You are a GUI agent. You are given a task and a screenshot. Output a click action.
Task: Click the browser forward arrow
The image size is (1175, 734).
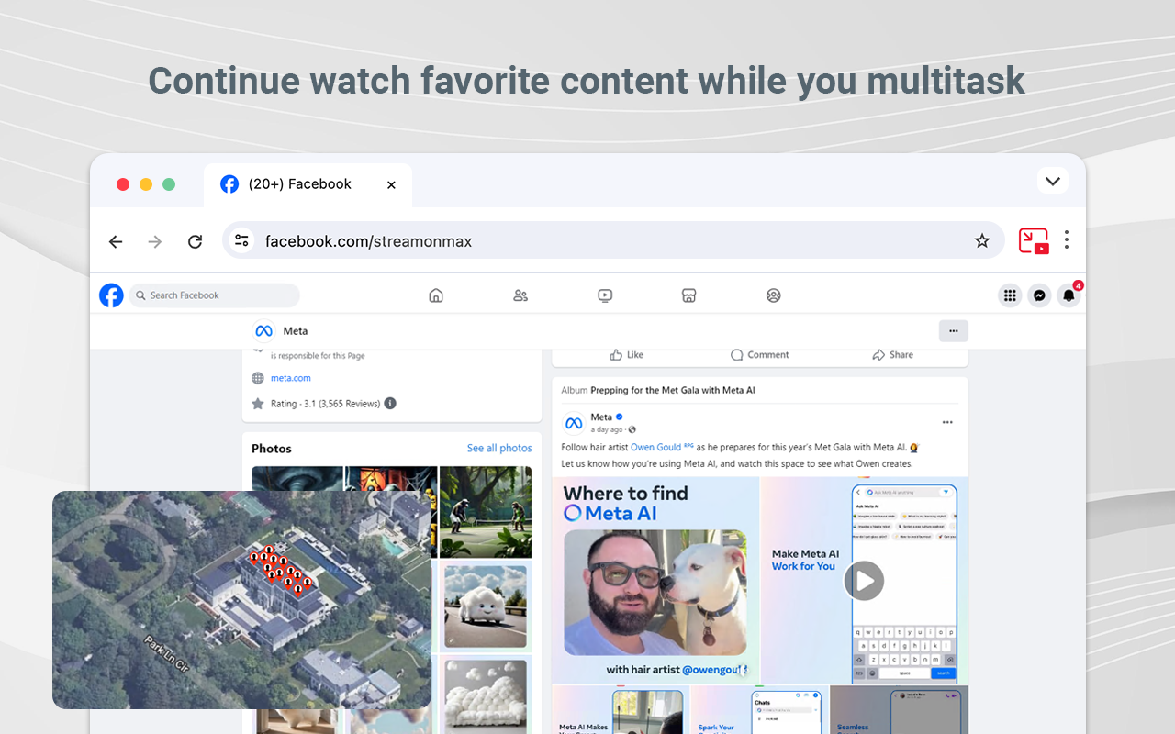[x=155, y=241]
